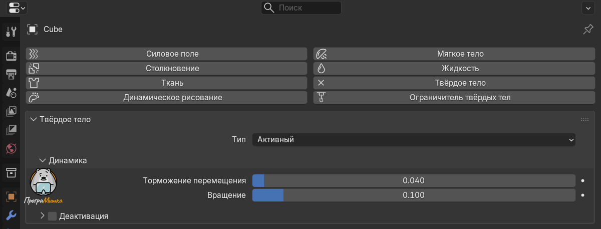Open the World properties red globe tab
Screen dimensions: 601x229
(x=11, y=148)
